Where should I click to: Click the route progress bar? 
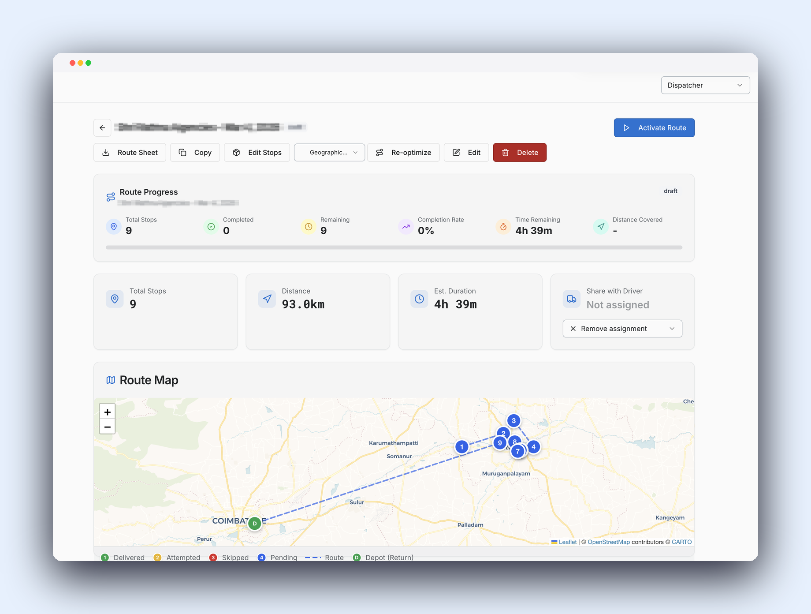[x=394, y=247]
